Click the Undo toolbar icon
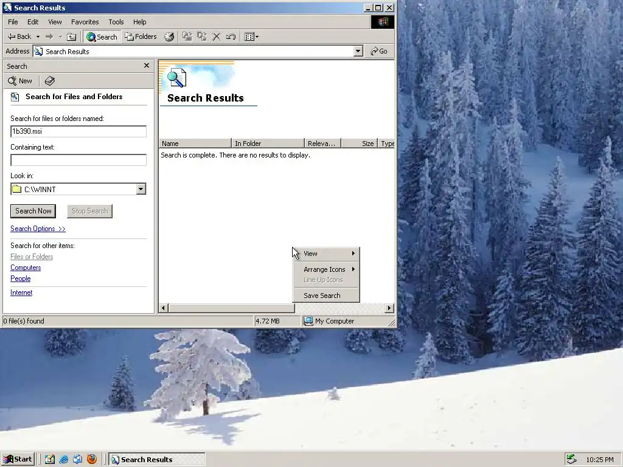Screen dimensions: 623x467 (x=231, y=36)
